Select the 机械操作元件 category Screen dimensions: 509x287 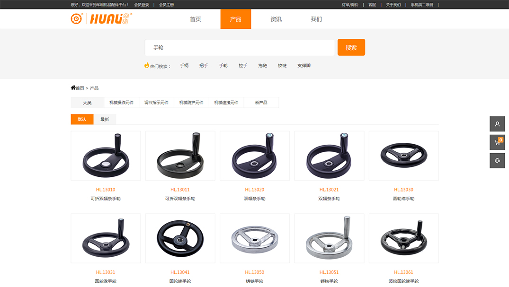pos(121,103)
